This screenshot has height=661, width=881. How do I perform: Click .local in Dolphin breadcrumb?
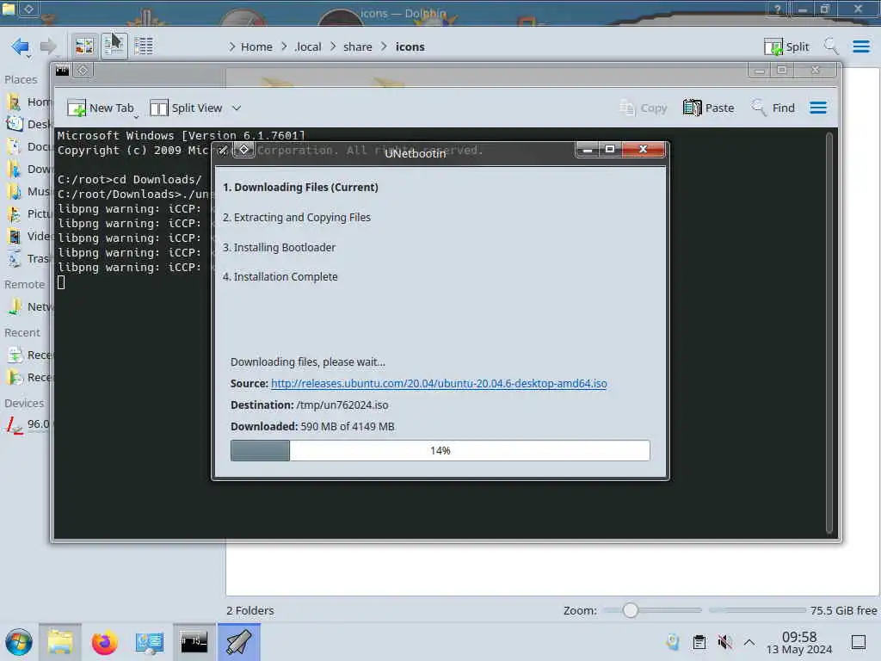(308, 46)
